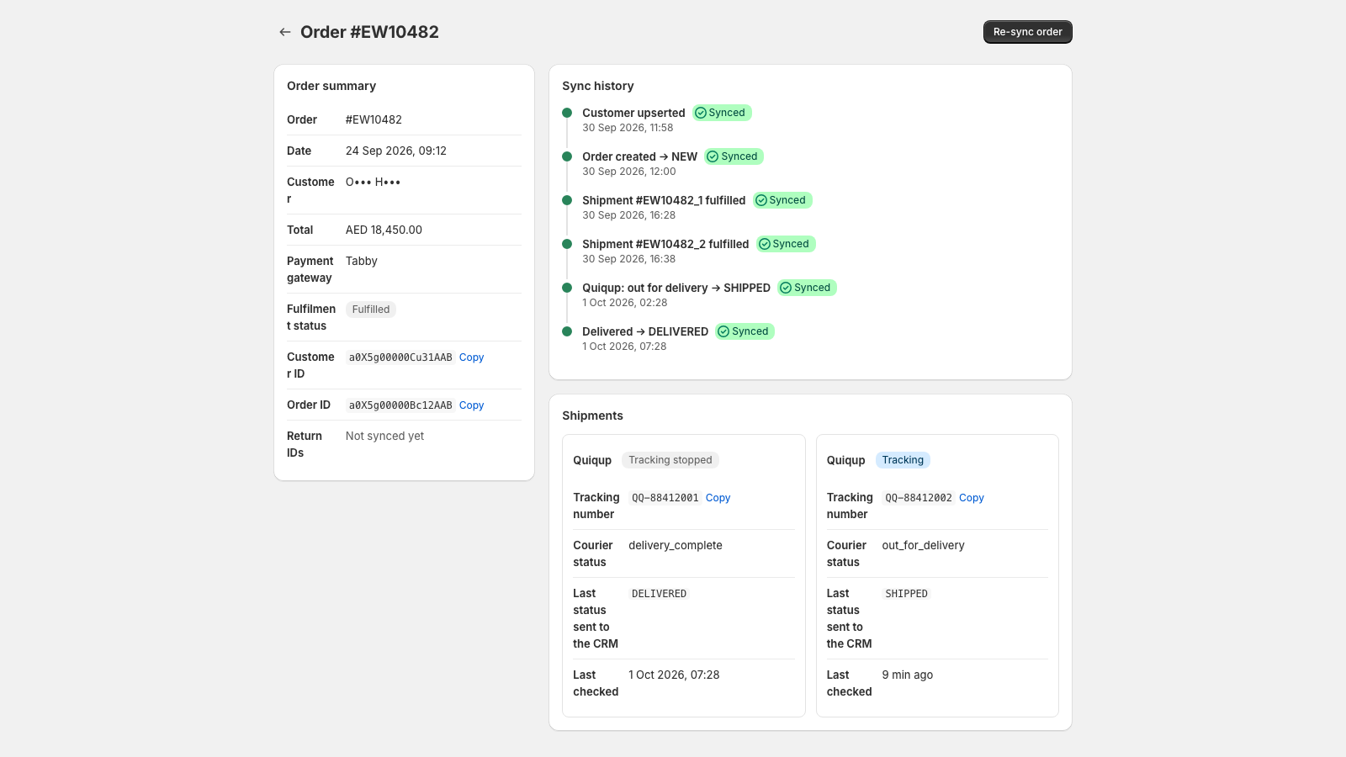Click timeline dot for Shipment #EW10482_2 fulfilled
This screenshot has height=757, width=1346.
pos(567,244)
